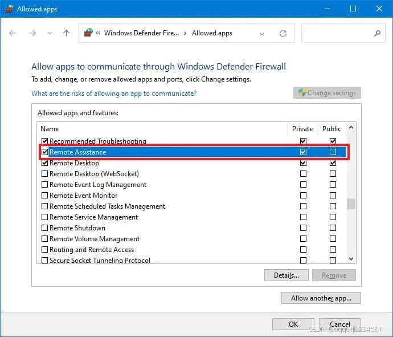Select Windows Defender Fire... breadcrumb
Screen dimensions: 393x337
141,33
